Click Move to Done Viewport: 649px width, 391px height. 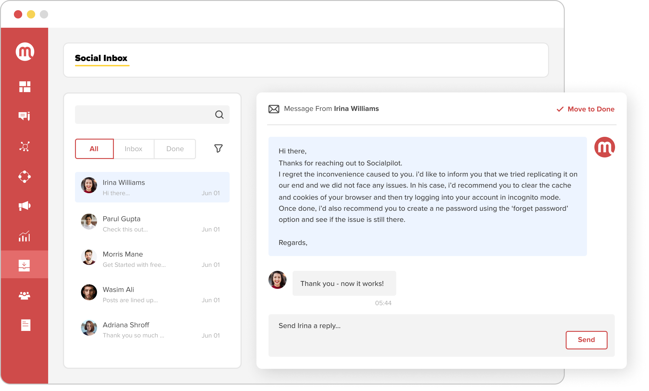tap(585, 109)
